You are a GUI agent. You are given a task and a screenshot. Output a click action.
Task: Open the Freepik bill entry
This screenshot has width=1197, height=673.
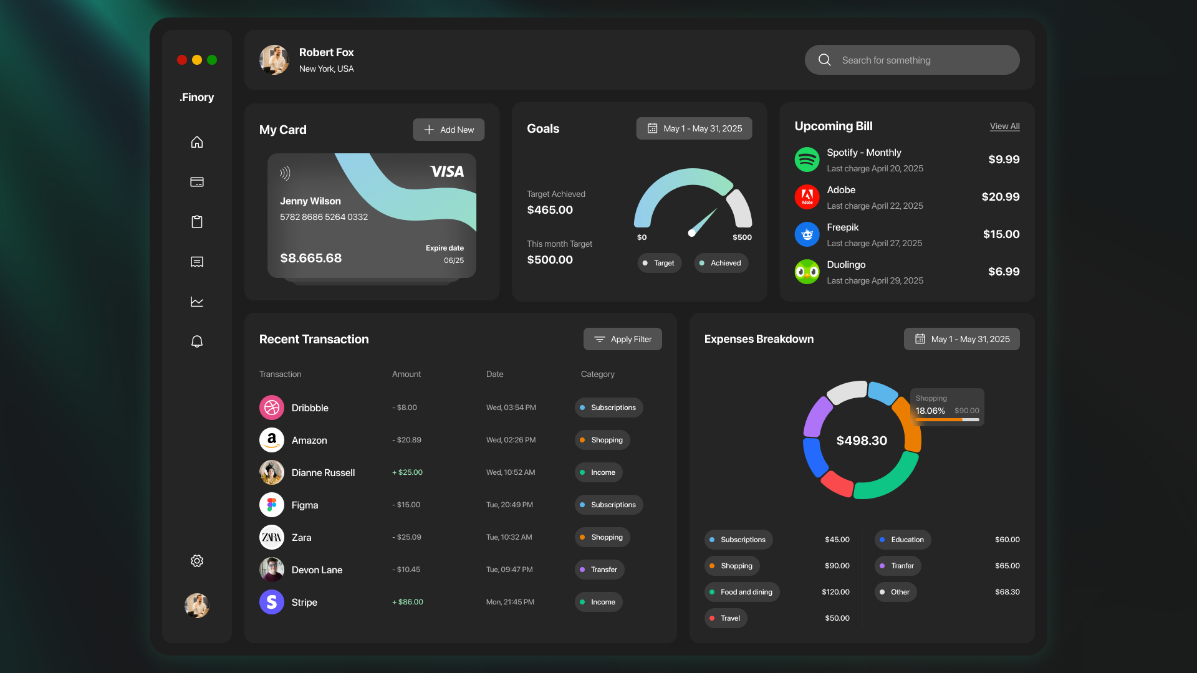pos(907,234)
